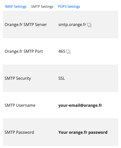Select the SMTP Settings tab
This screenshot has height=148, width=121.
(42, 6)
